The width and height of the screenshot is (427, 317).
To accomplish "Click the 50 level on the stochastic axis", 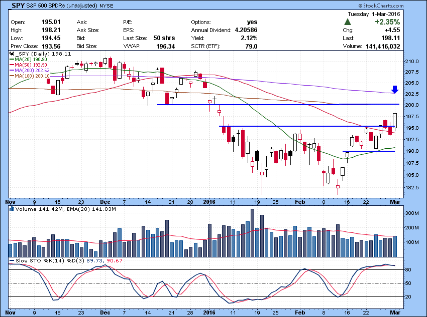I will pyautogui.click(x=408, y=283).
